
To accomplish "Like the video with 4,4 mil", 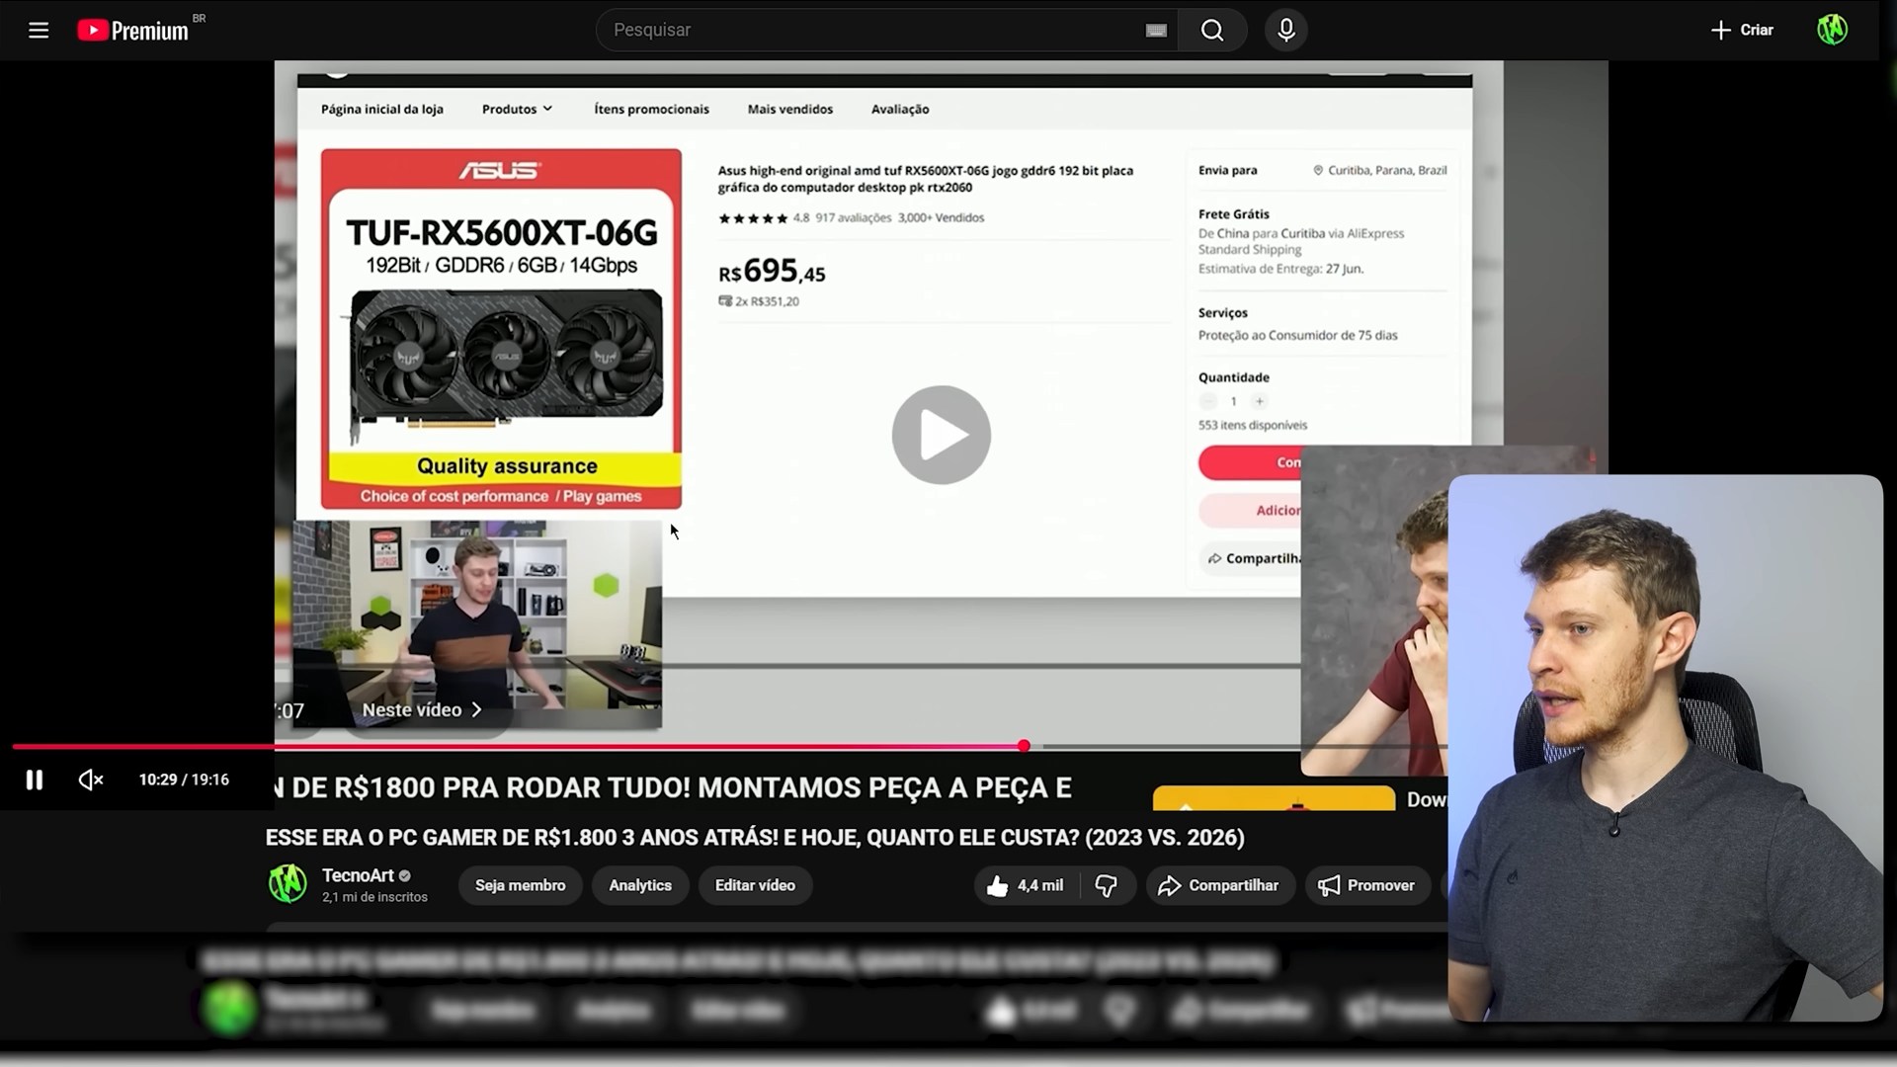I will pyautogui.click(x=1026, y=886).
